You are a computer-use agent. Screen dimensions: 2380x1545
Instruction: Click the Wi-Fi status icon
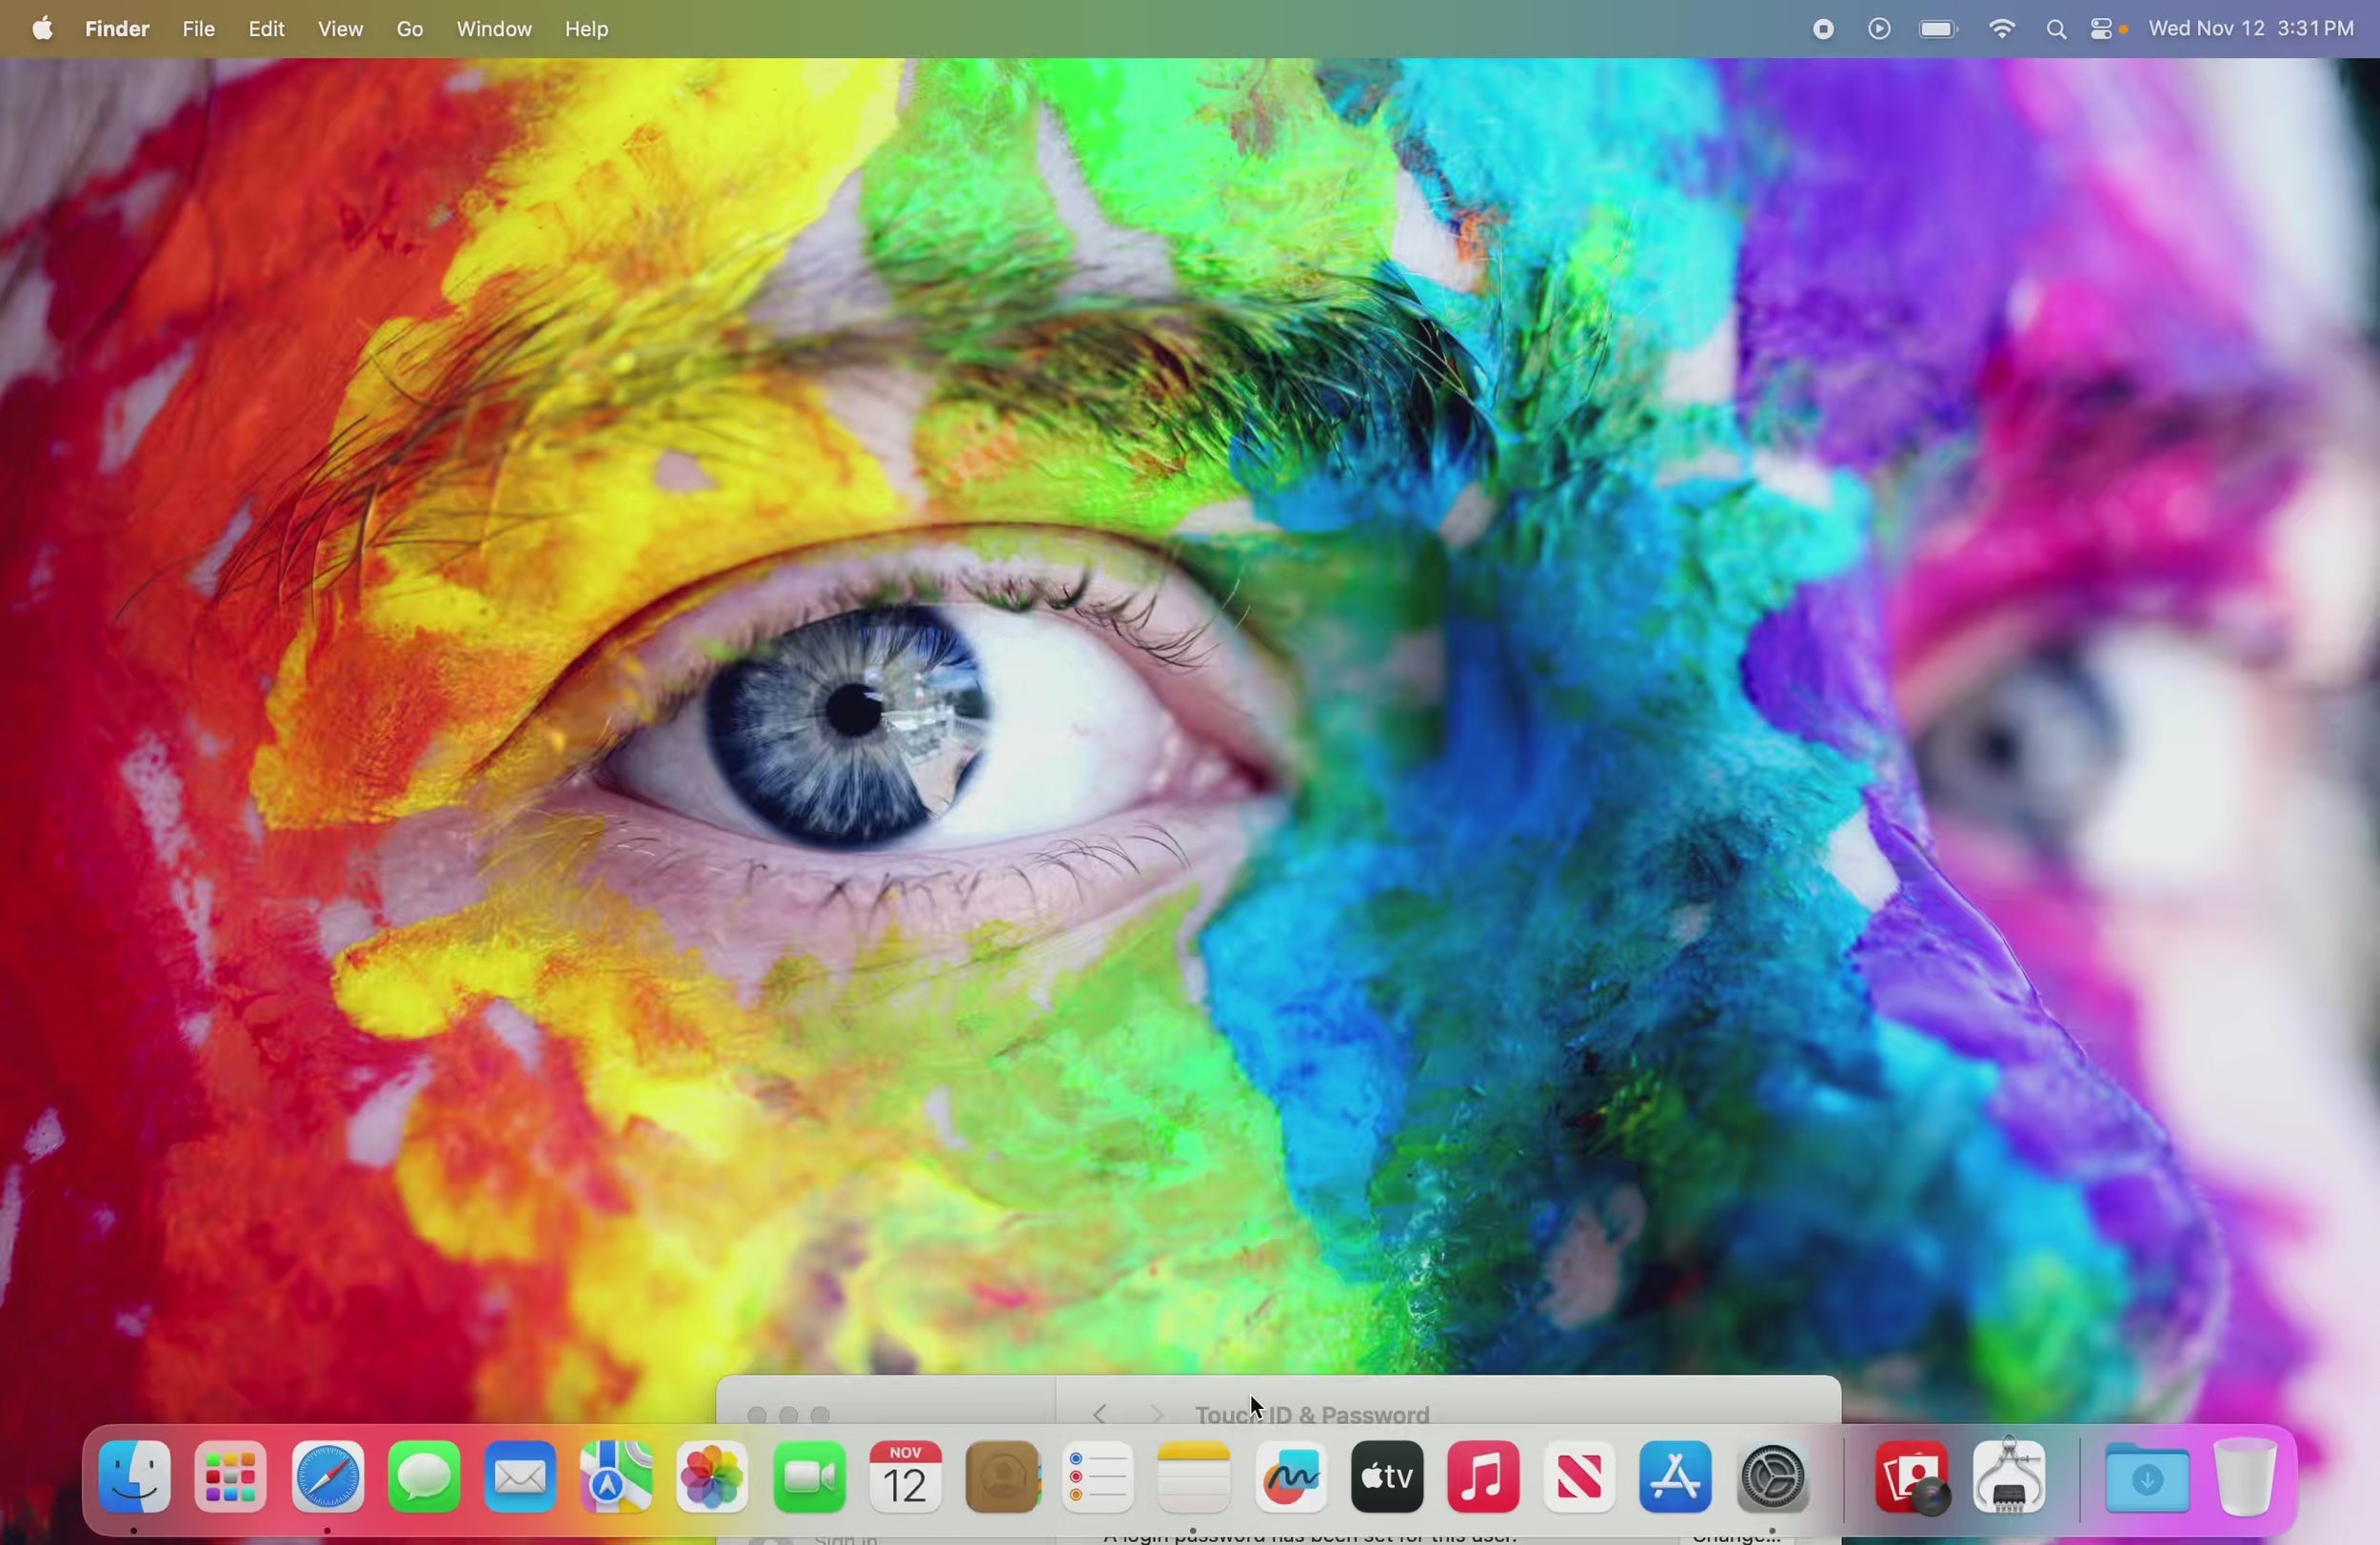coord(2002,30)
